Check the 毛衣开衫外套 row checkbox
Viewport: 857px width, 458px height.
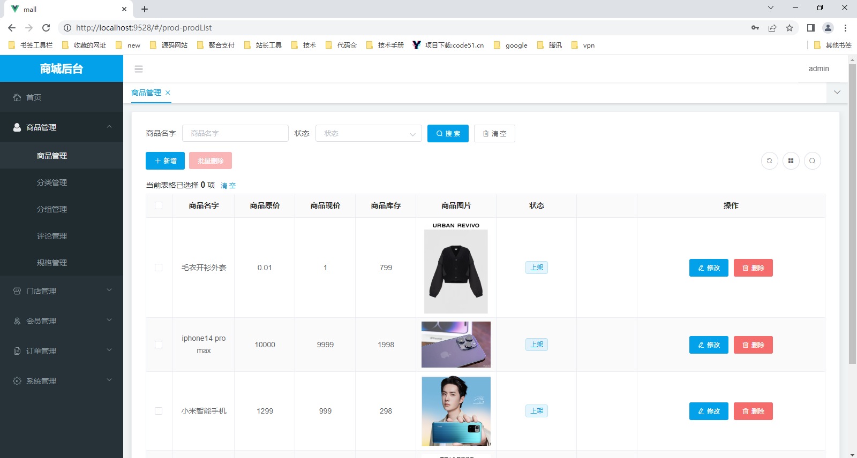(159, 268)
